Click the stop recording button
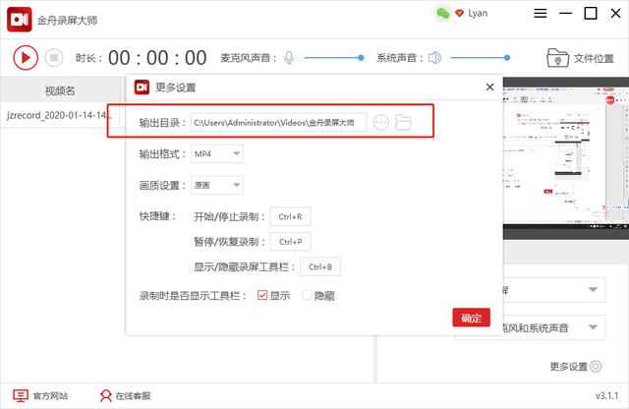 click(x=55, y=57)
